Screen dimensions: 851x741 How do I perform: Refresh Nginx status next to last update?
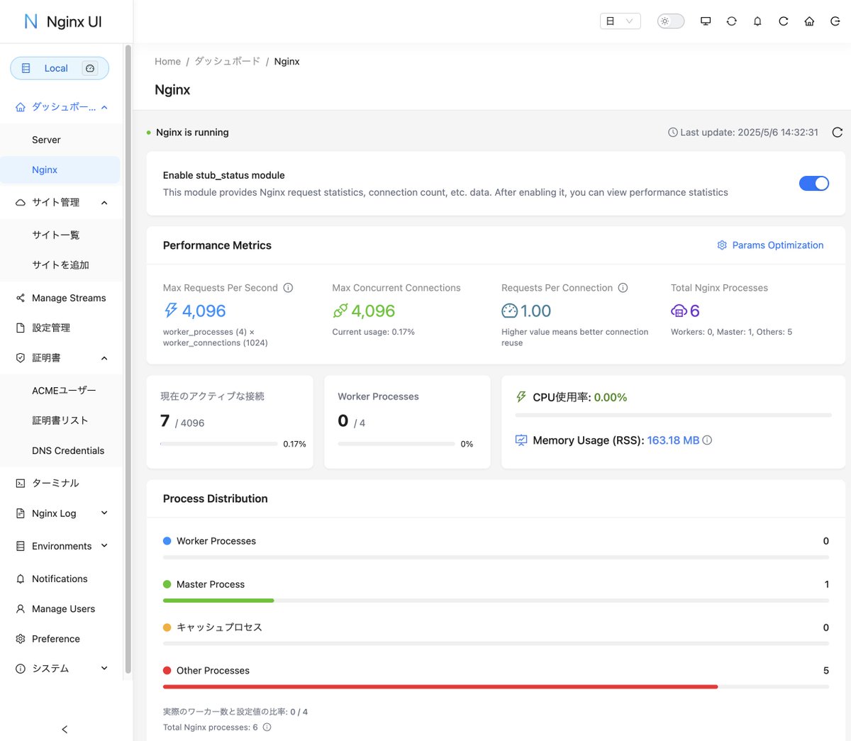pos(837,133)
